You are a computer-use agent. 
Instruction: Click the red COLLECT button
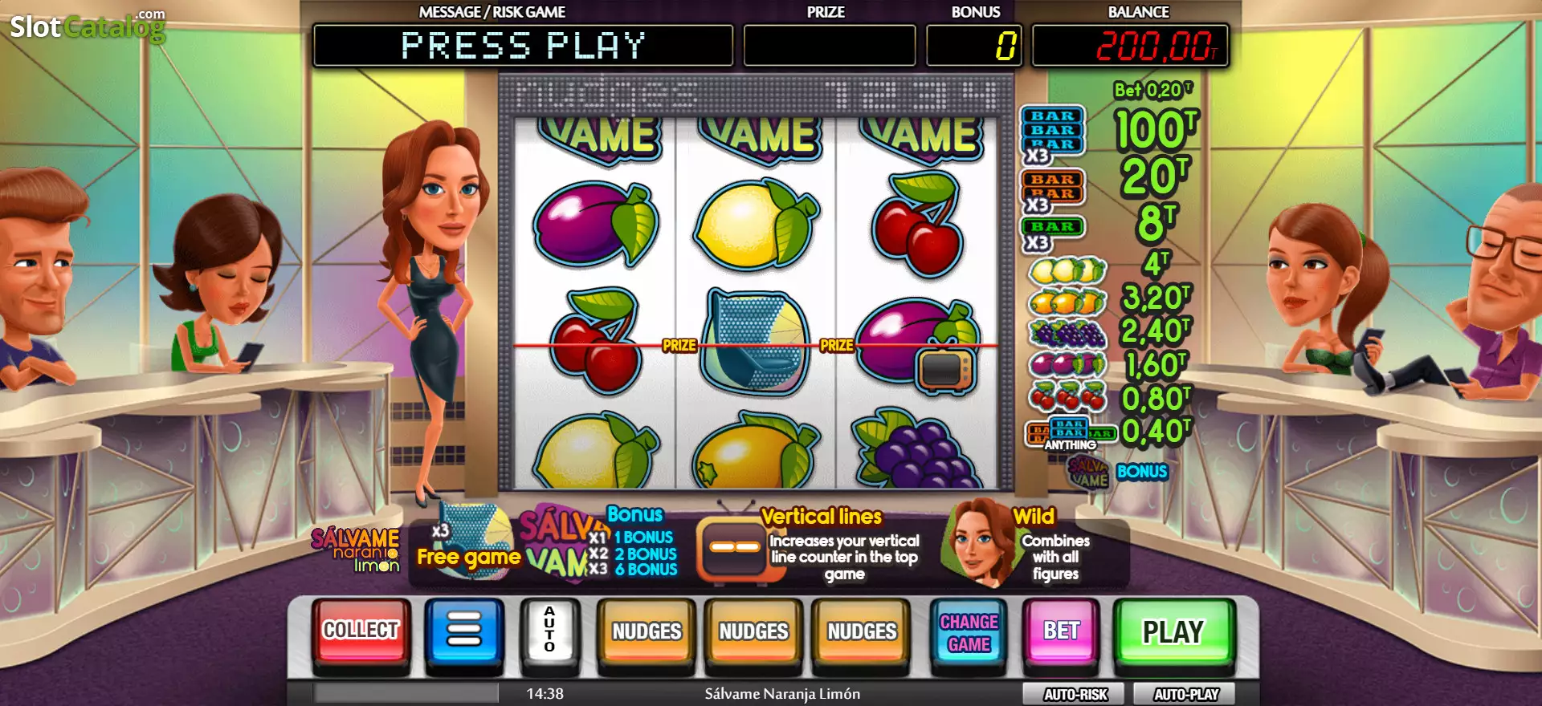tap(361, 631)
